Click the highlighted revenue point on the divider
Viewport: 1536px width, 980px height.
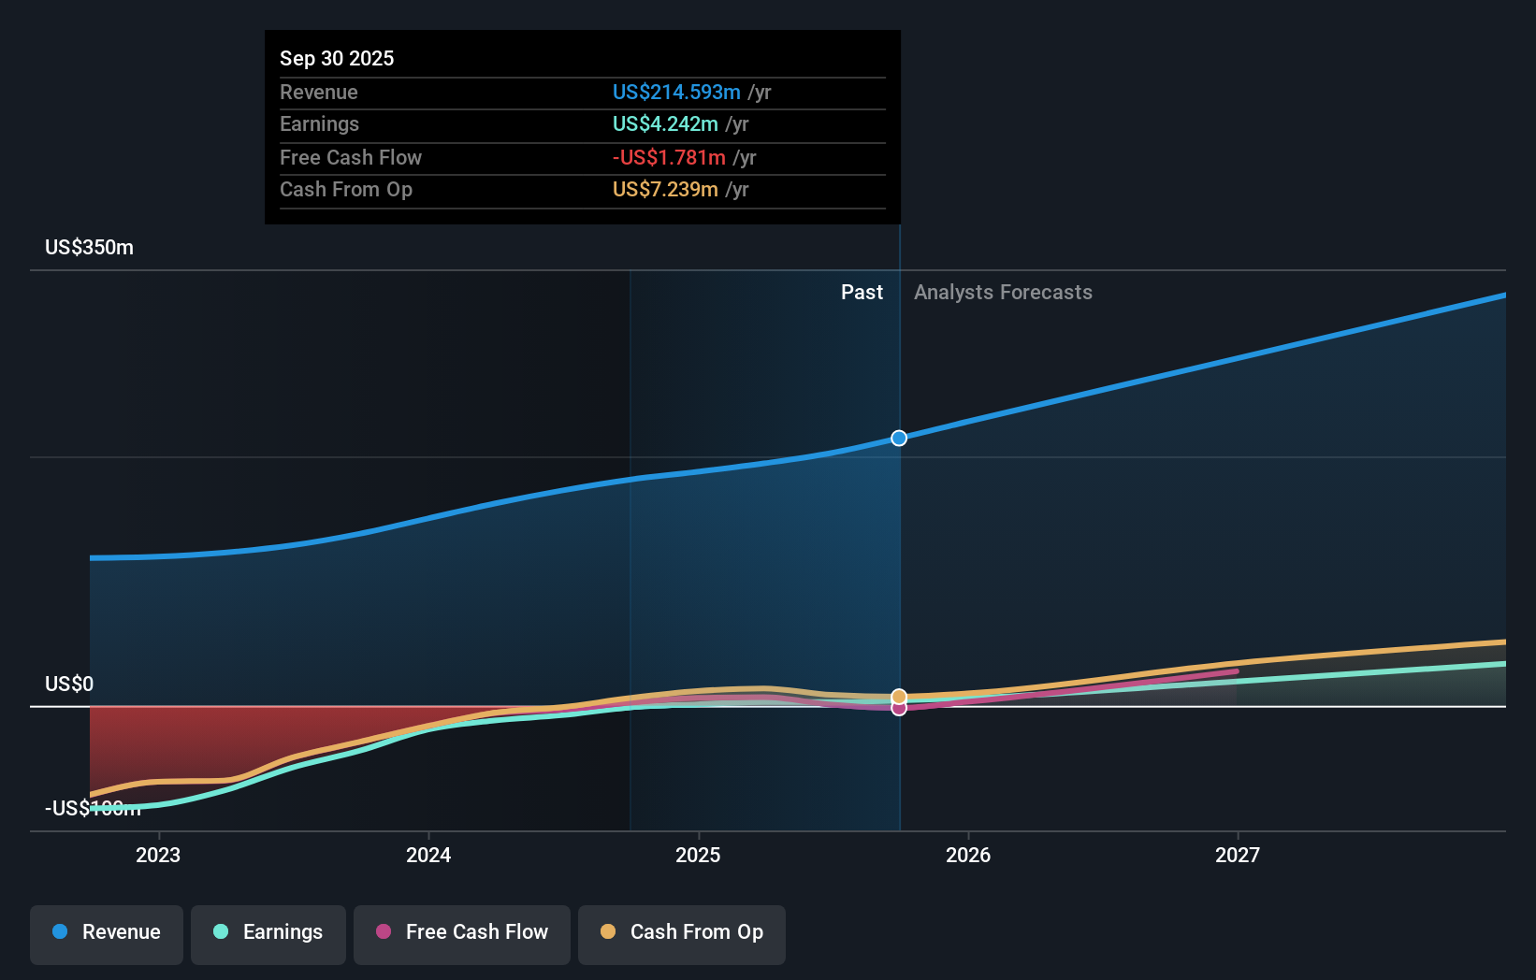[x=898, y=438]
